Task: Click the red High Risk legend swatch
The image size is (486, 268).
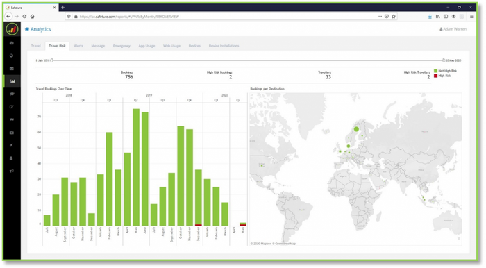Action: click(435, 76)
